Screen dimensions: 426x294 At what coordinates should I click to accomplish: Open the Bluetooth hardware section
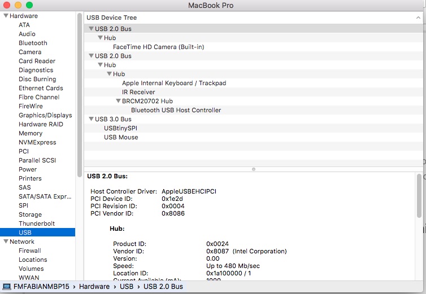tap(33, 43)
